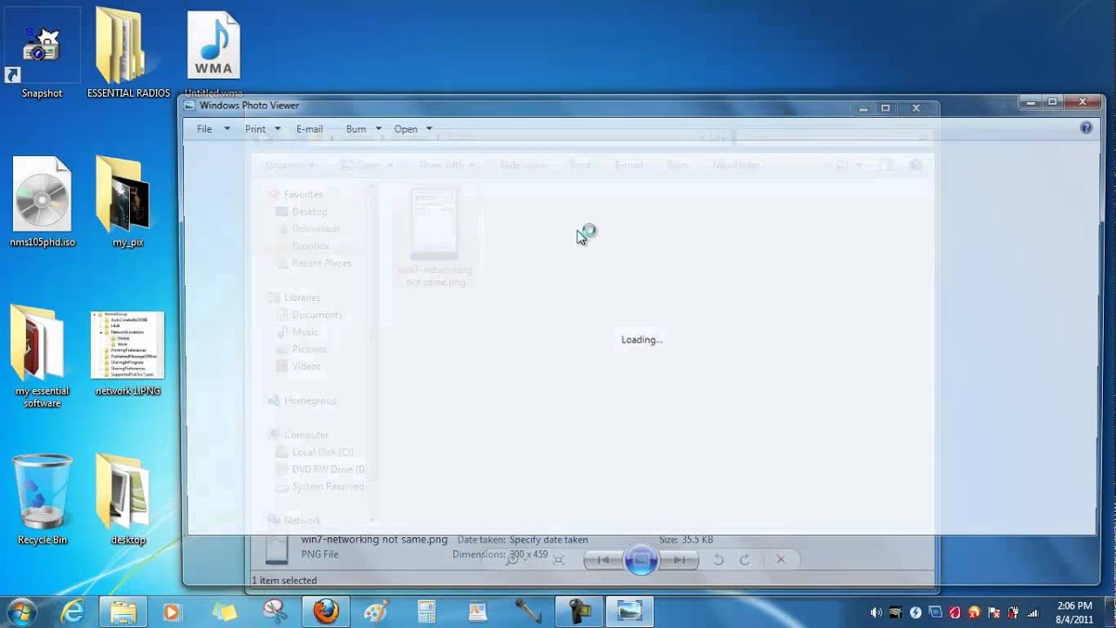Viewport: 1116px width, 628px height.
Task: Open Paint from the taskbar
Action: click(x=377, y=612)
